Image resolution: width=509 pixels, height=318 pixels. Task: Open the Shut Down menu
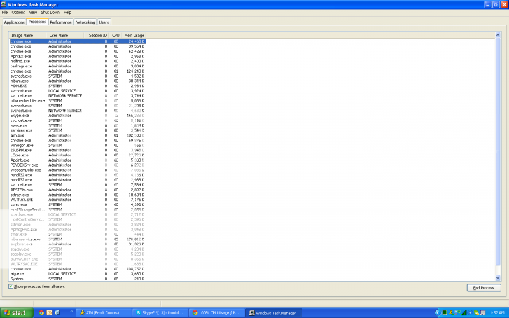(50, 12)
